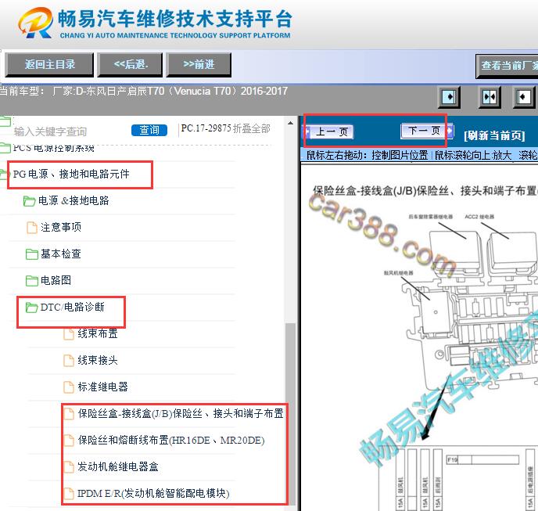
Task: Click the 保险丝盒-接线盒 page icon
Action: pyautogui.click(x=69, y=414)
